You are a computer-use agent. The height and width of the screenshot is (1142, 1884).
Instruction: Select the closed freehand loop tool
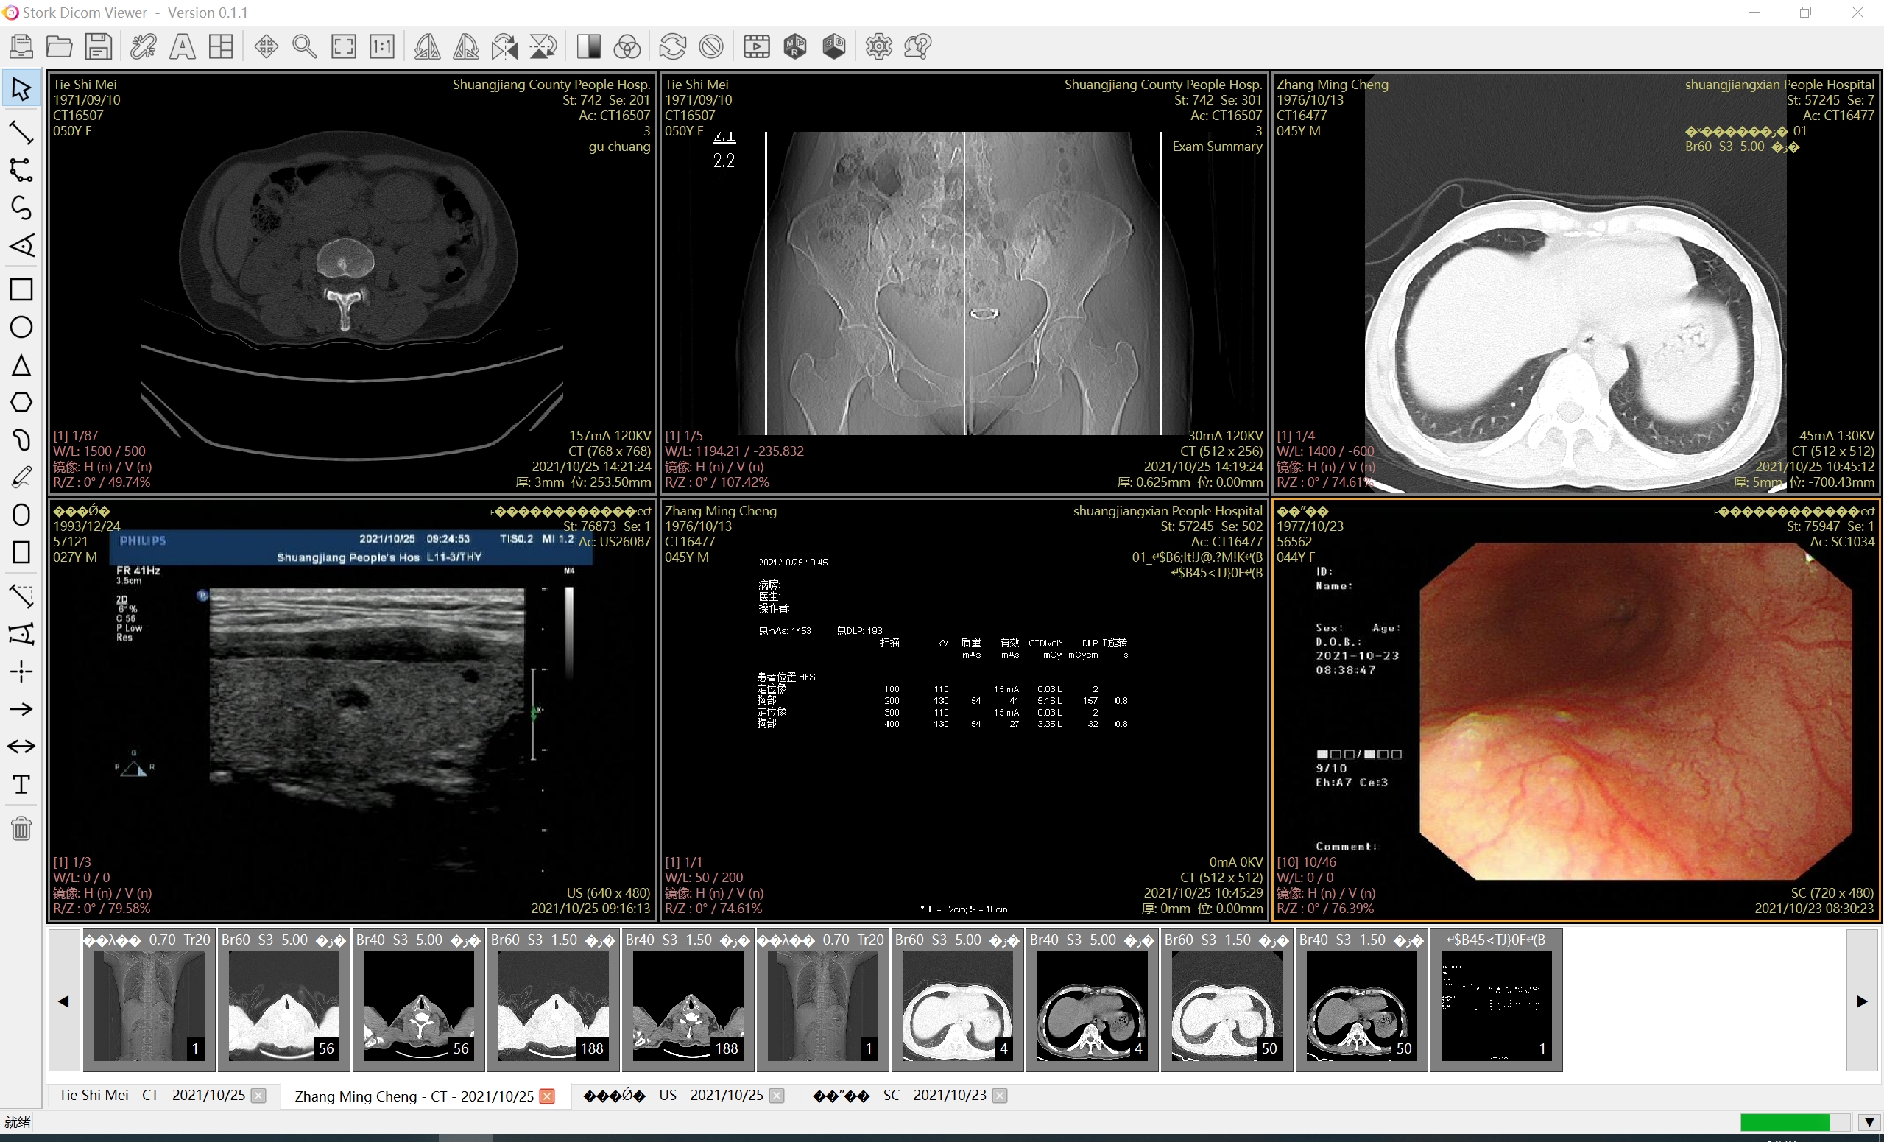click(21, 440)
